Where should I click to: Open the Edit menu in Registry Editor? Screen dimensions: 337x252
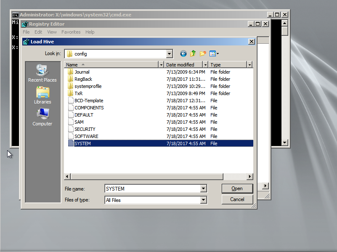click(38, 32)
